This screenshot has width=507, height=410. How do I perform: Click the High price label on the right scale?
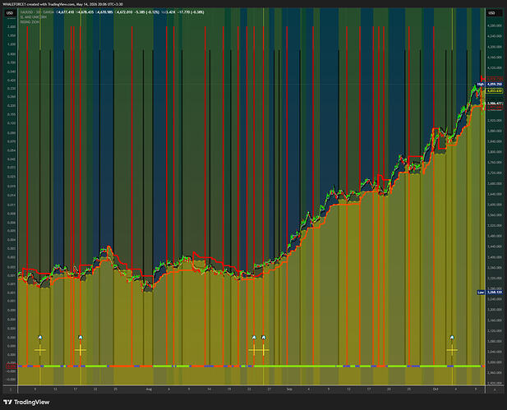(490, 84)
